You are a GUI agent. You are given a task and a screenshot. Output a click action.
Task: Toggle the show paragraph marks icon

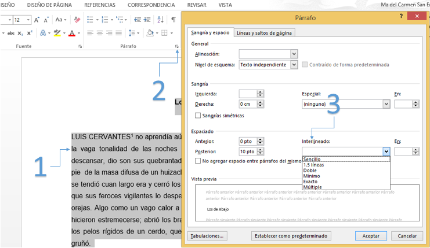(x=174, y=20)
